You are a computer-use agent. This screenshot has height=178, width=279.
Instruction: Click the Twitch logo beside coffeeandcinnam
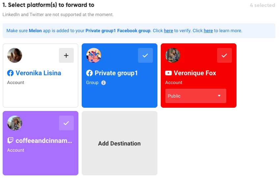click(x=10, y=141)
